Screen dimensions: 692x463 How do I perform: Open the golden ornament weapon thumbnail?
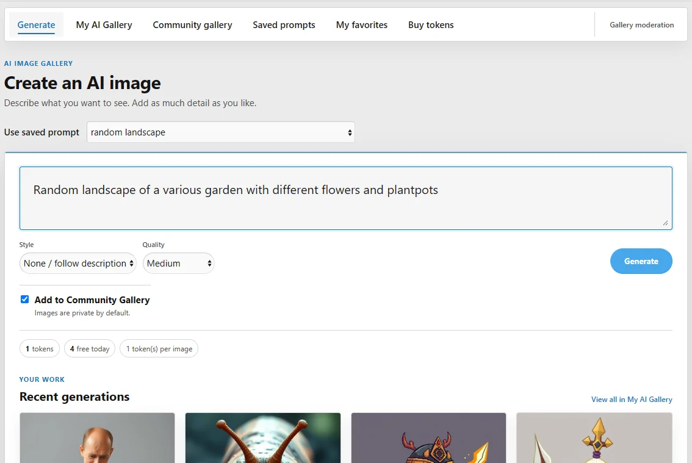pos(594,438)
